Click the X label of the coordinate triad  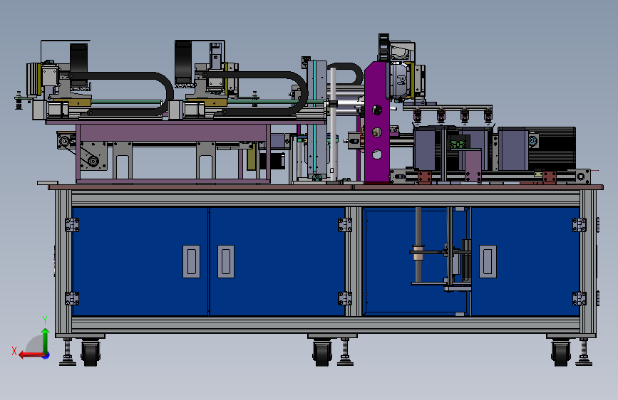14,351
